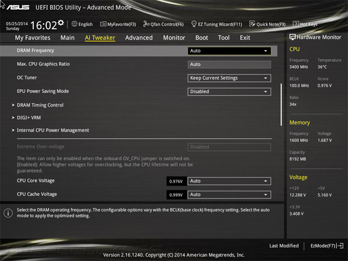Open the My Favorites tab

pos(33,38)
